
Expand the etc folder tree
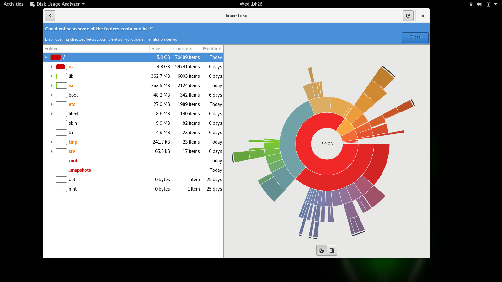pyautogui.click(x=52, y=104)
